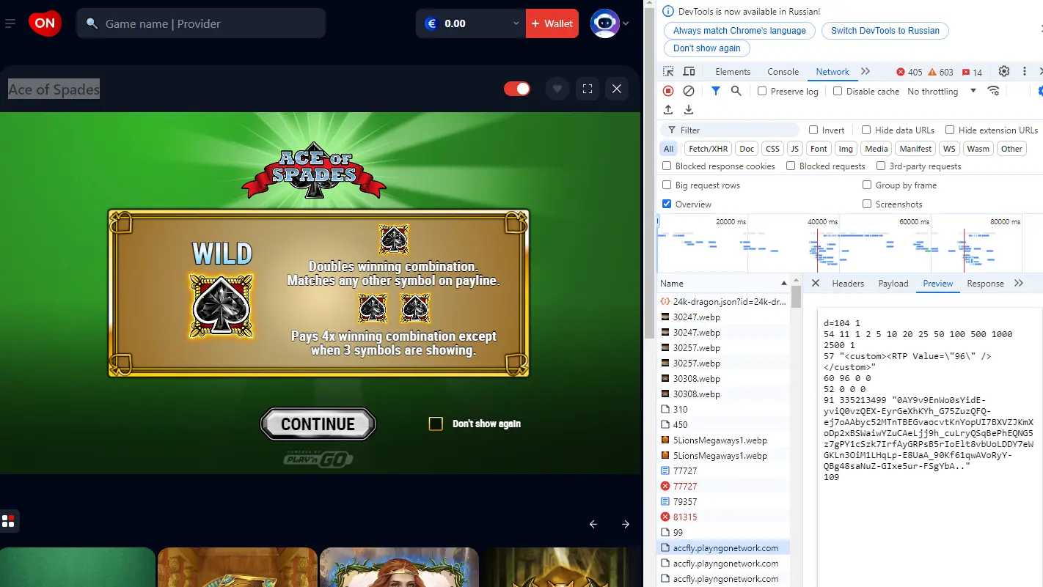The height and width of the screenshot is (587, 1043).
Task: Filter requests by Fetch/XHR
Action: tap(709, 149)
